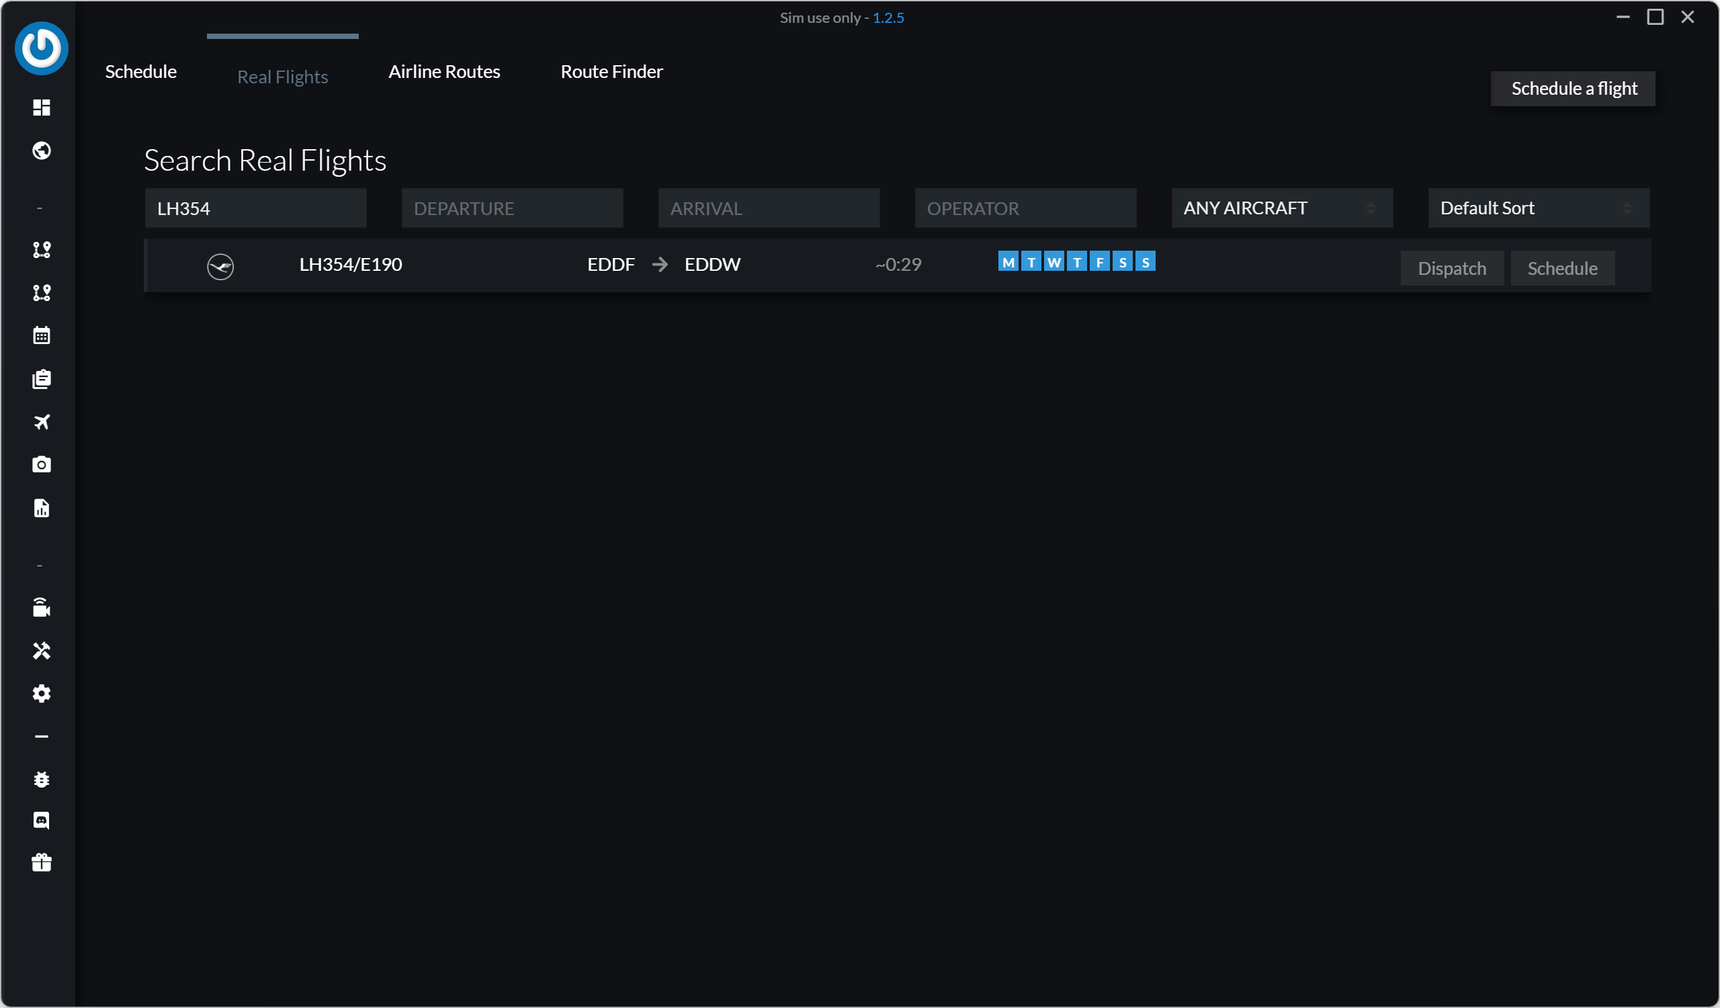Toggle the Monday 'M' day badge
Image resolution: width=1720 pixels, height=1008 pixels.
click(1008, 262)
